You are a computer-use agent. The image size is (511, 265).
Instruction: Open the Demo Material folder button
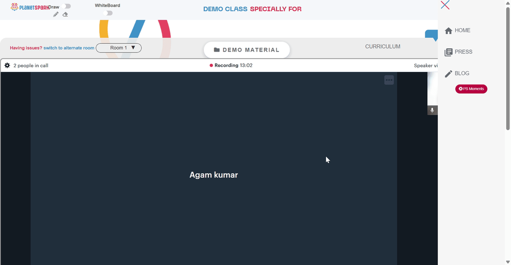pos(247,50)
